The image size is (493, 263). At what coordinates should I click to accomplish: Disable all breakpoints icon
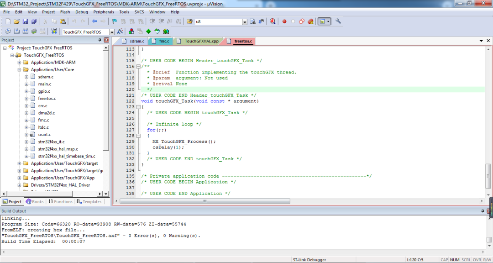302,21
